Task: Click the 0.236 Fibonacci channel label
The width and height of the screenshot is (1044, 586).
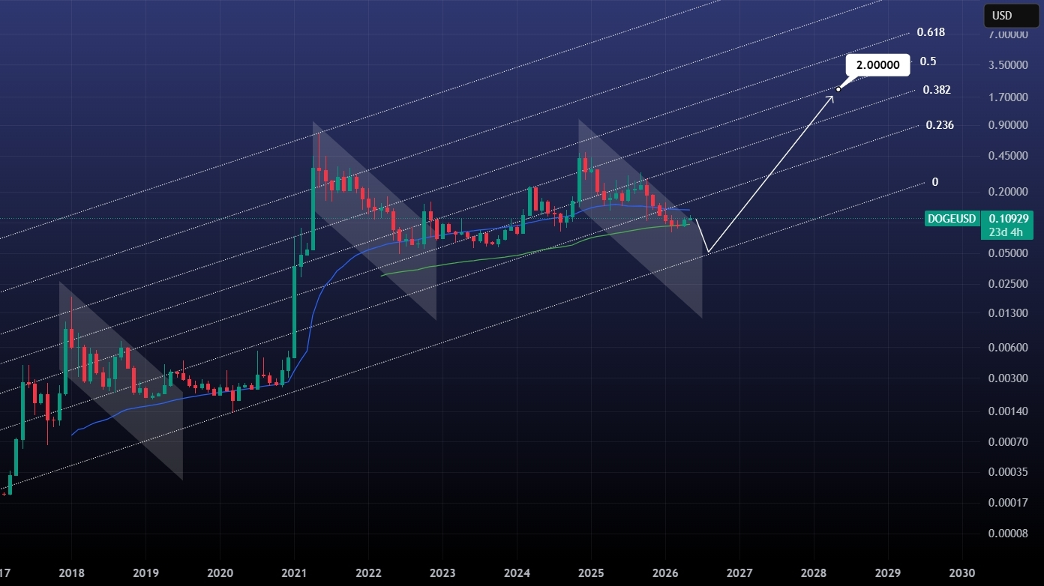Action: pos(940,125)
